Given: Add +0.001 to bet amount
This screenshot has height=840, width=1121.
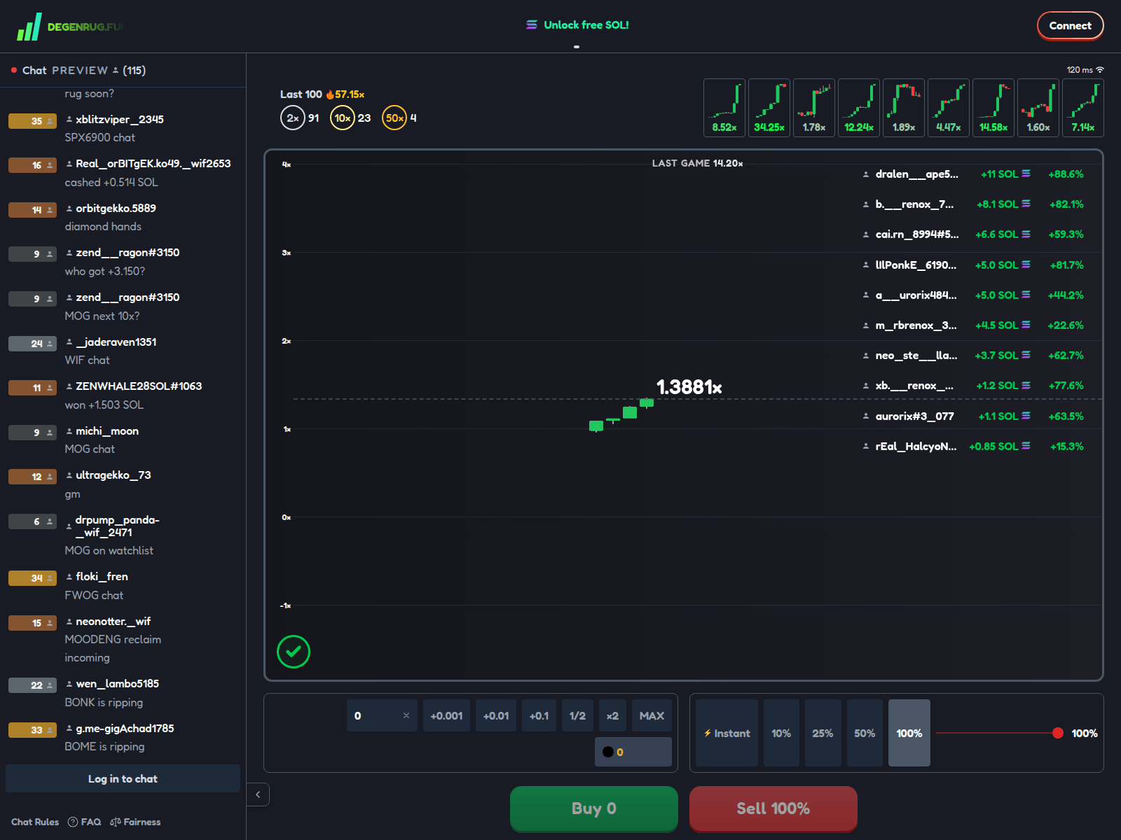Looking at the screenshot, I should pos(446,715).
